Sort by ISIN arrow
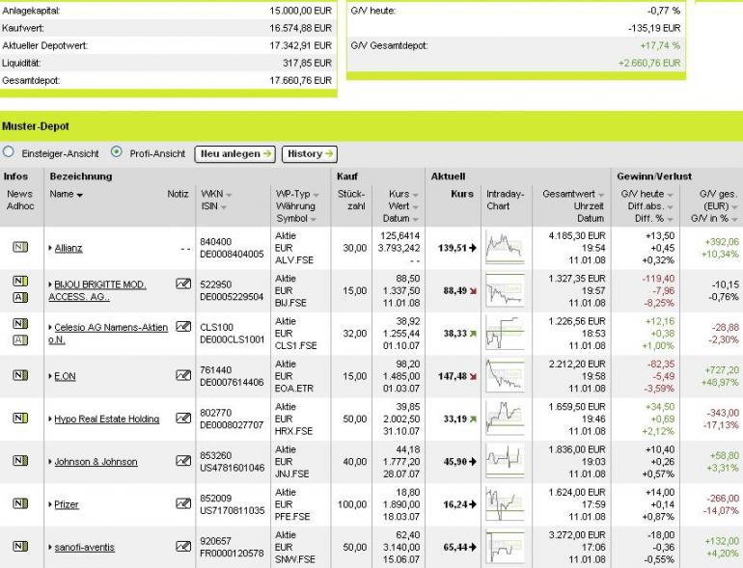The width and height of the screenshot is (743, 568). pyautogui.click(x=223, y=207)
